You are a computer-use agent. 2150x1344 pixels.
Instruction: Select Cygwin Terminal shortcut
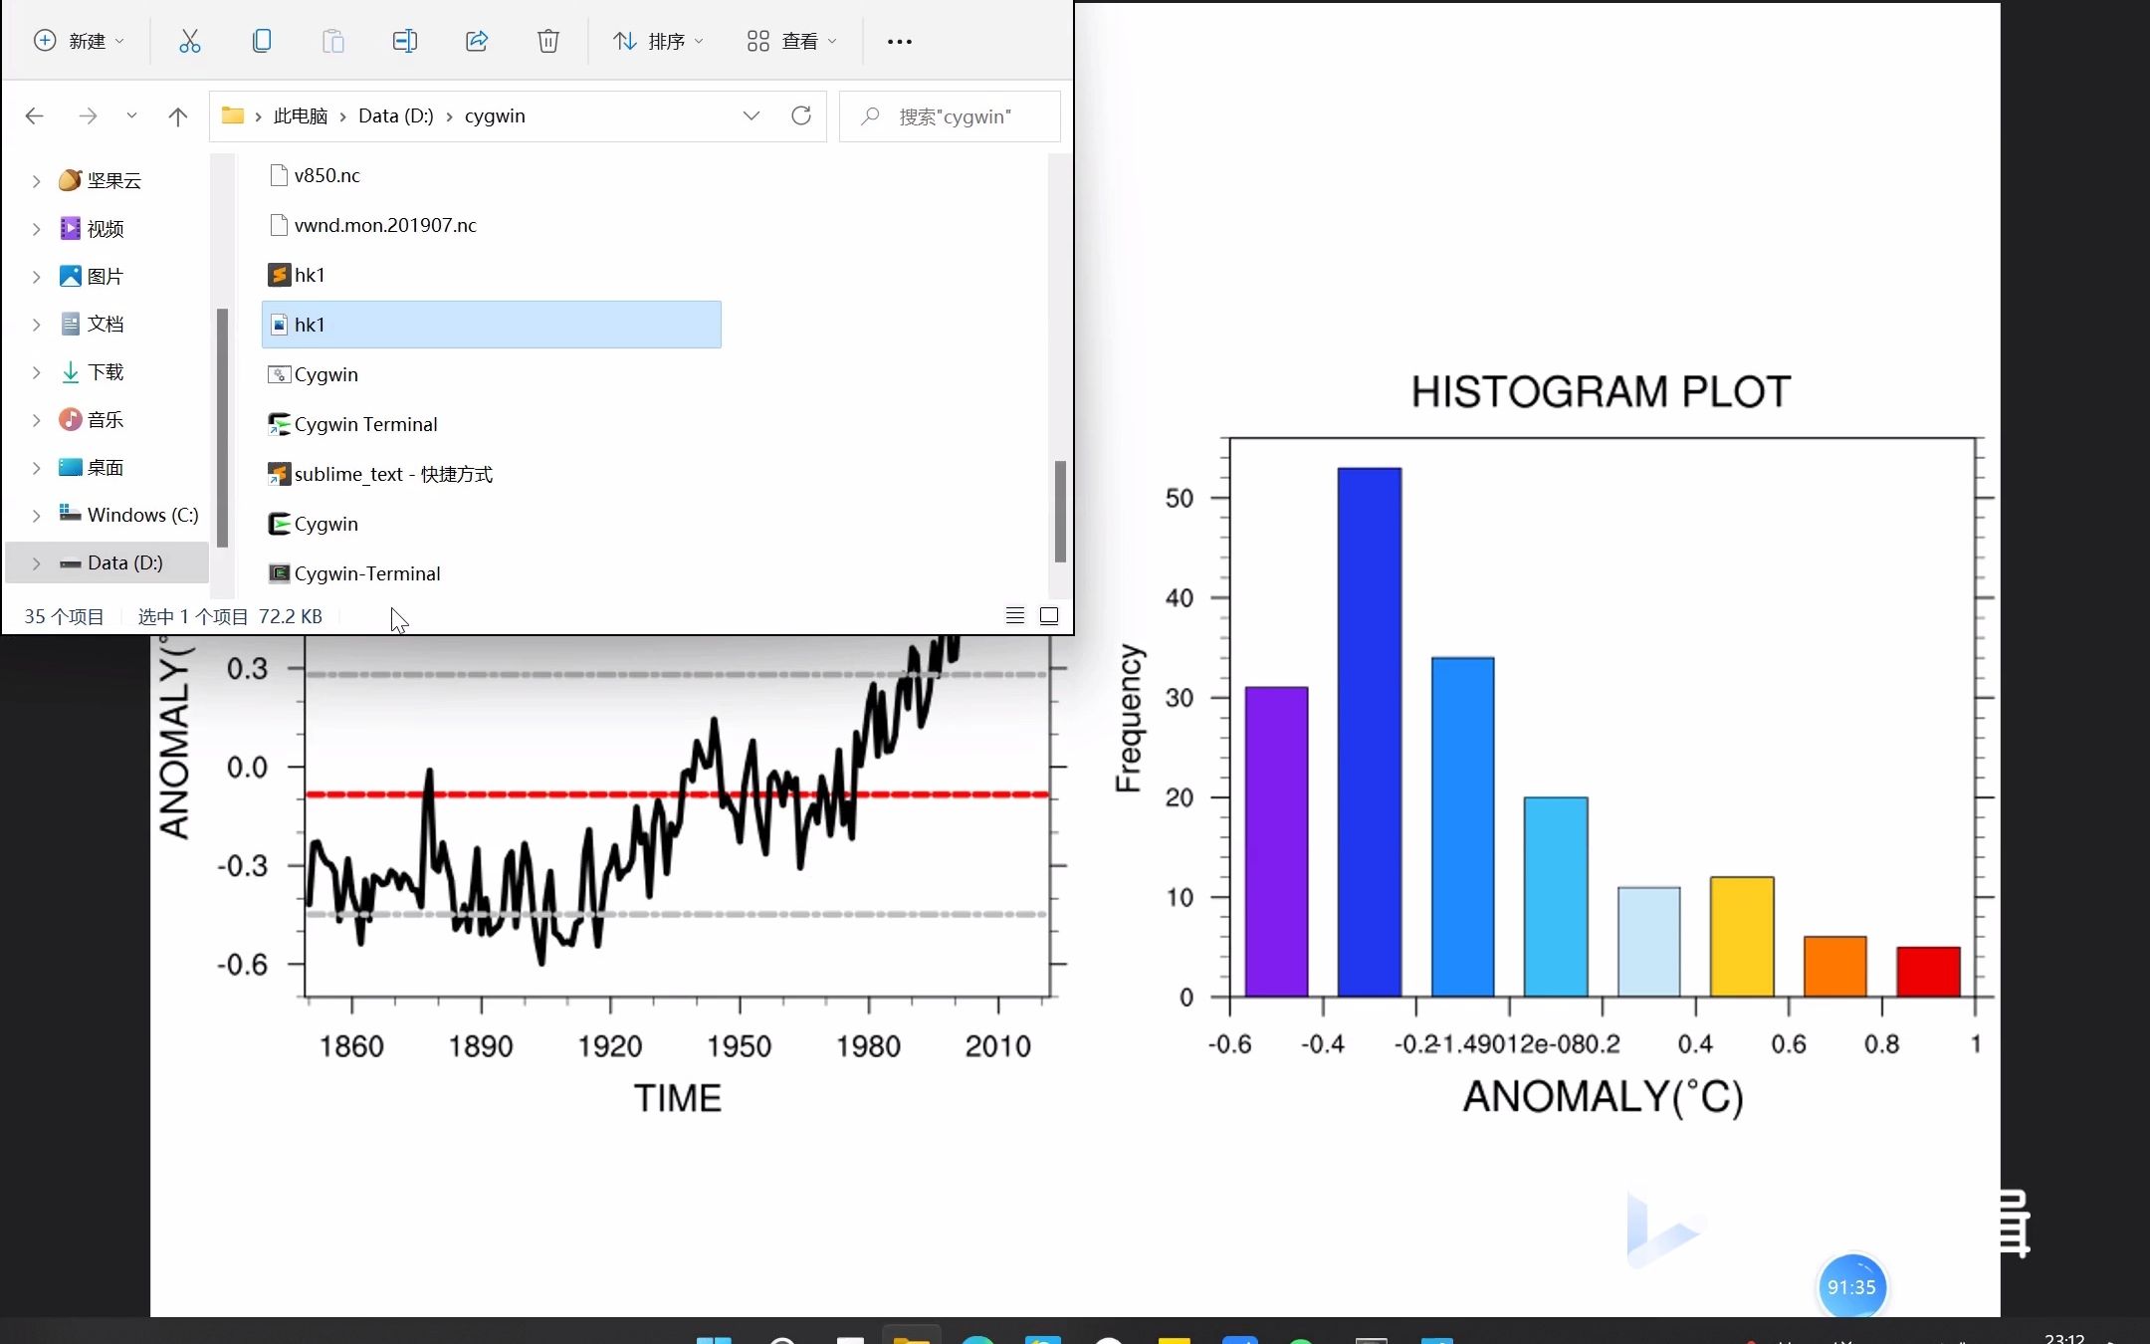coord(352,424)
